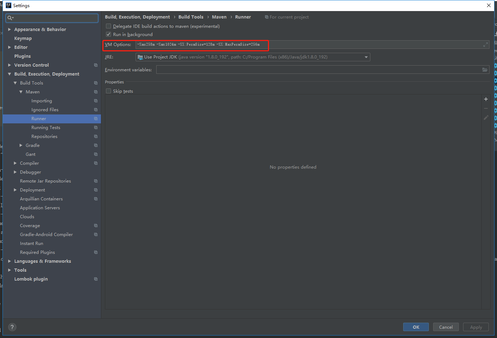The image size is (497, 338).
Task: Open the JRE dropdown list
Action: point(366,57)
